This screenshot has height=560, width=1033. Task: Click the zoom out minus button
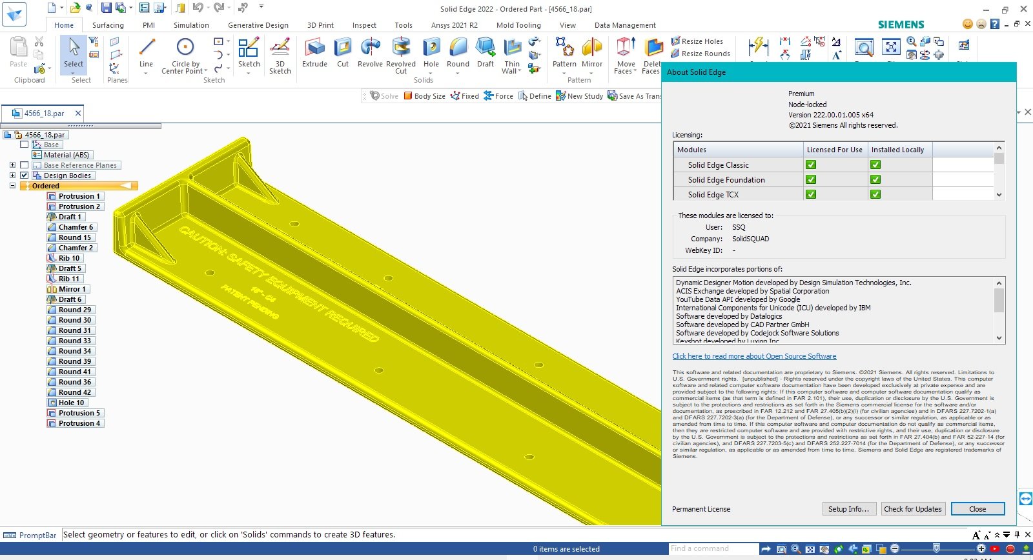point(895,548)
